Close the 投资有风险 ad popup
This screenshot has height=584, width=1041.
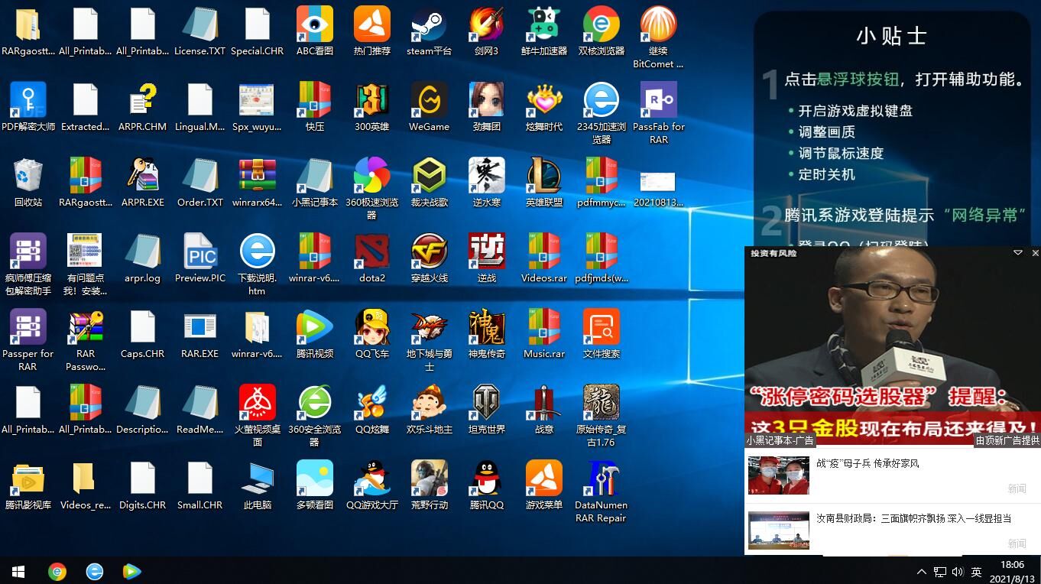1035,253
